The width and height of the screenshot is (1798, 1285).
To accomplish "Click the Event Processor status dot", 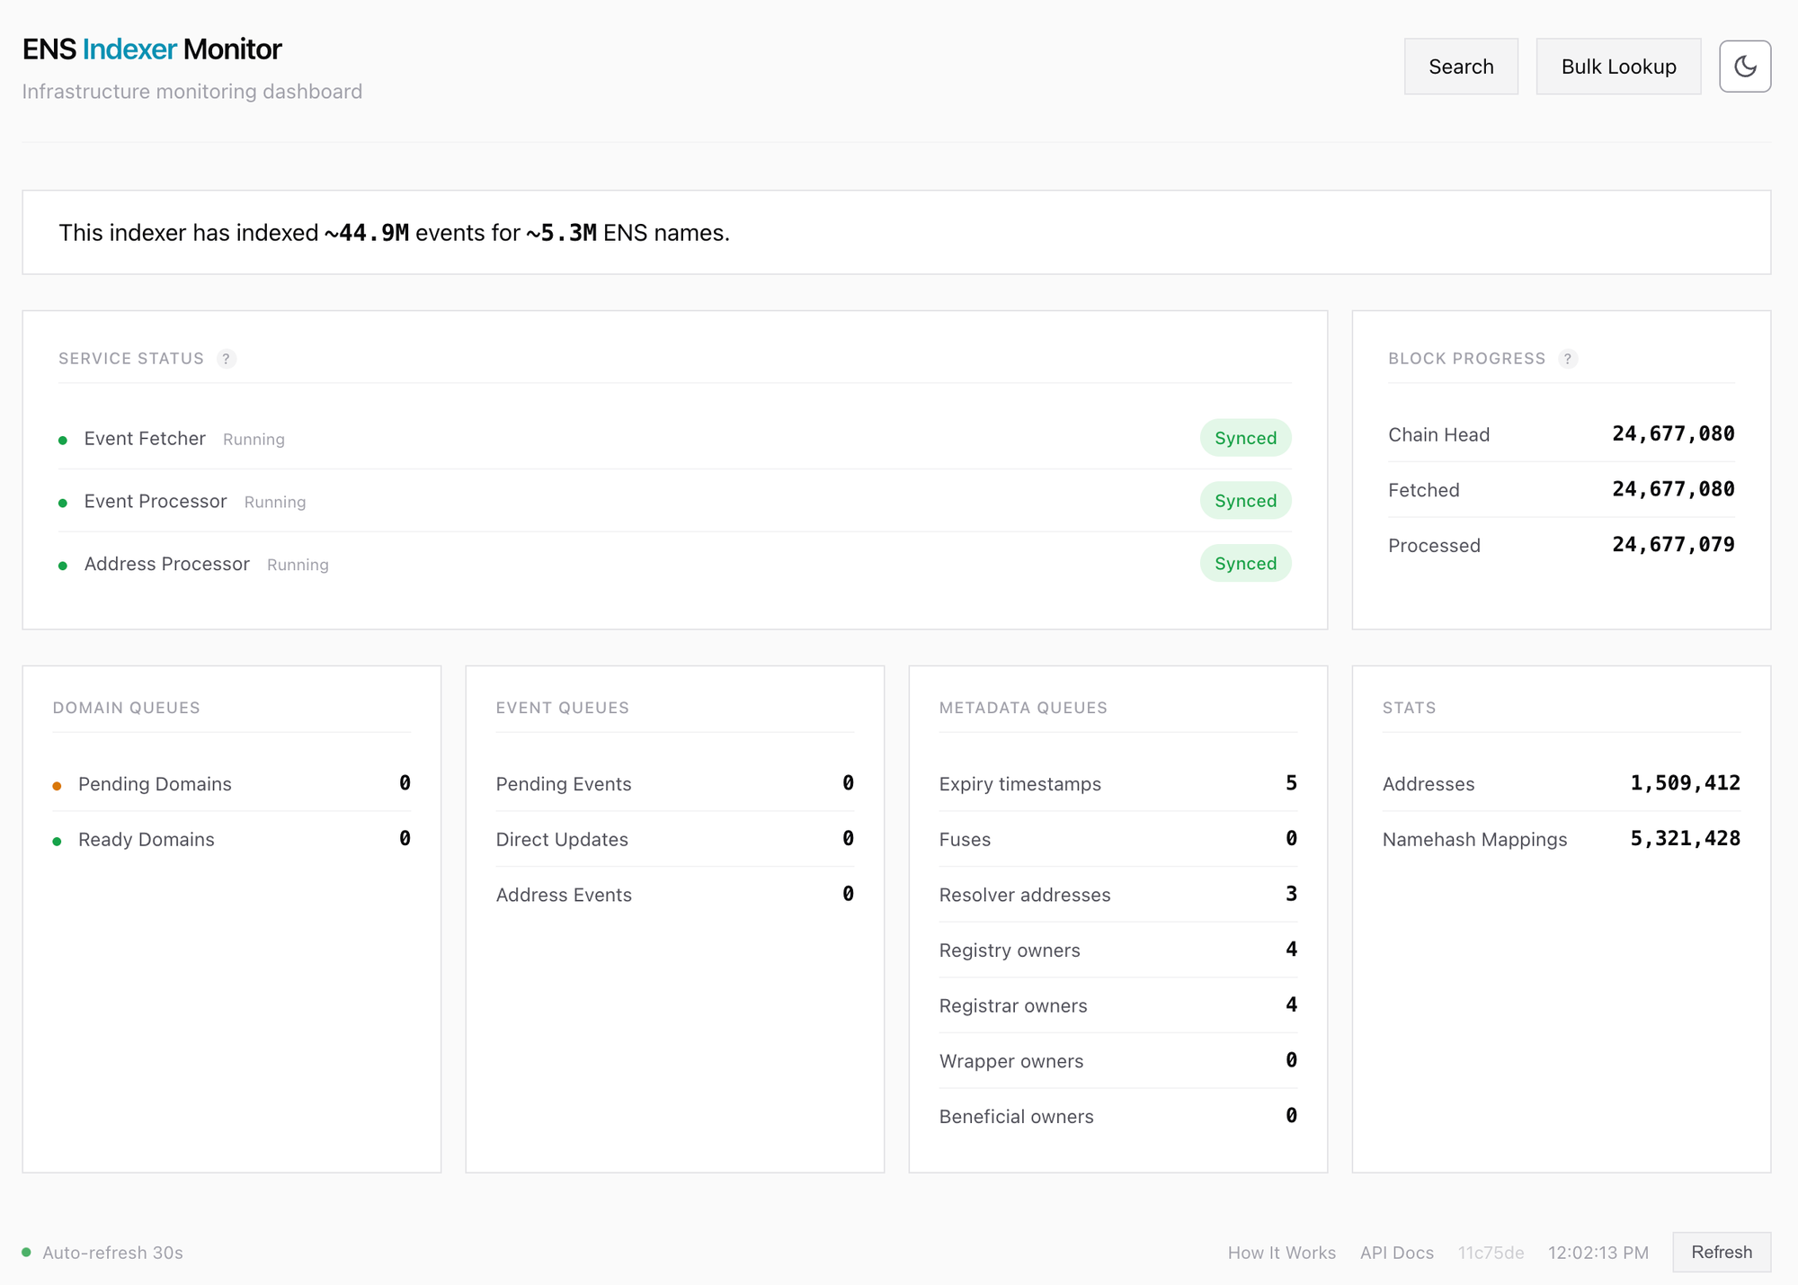I will (63, 502).
